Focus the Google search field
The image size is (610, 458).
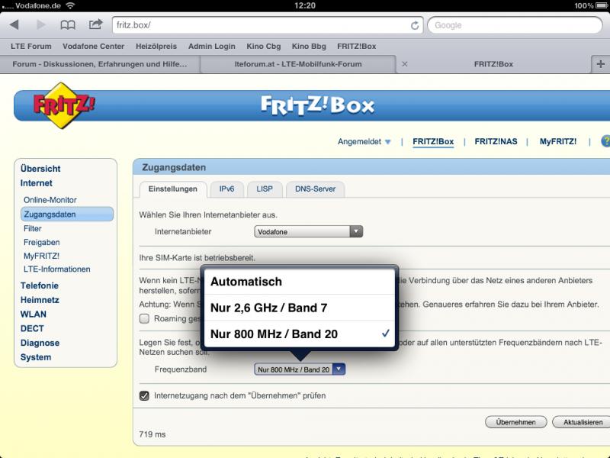click(x=515, y=25)
